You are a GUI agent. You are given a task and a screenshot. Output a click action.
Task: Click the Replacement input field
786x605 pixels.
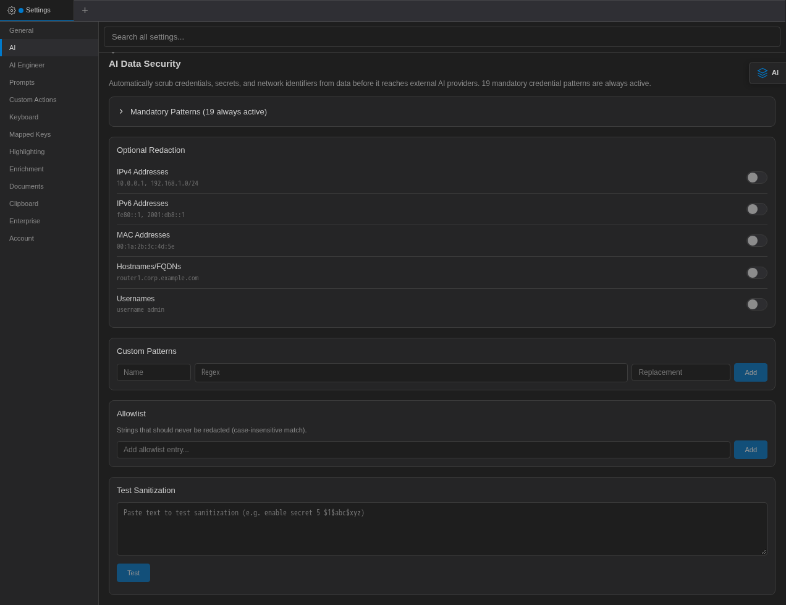681,372
